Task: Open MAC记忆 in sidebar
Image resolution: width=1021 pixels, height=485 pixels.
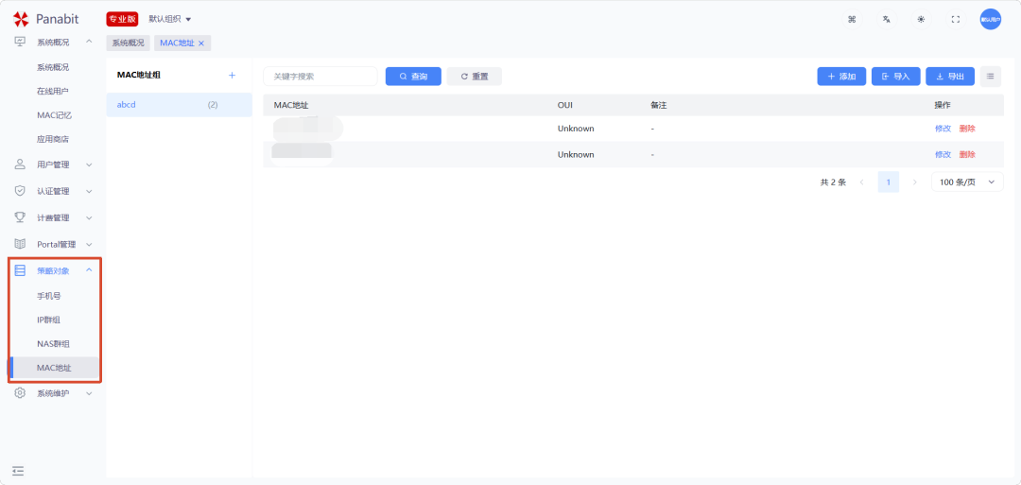Action: click(x=54, y=115)
